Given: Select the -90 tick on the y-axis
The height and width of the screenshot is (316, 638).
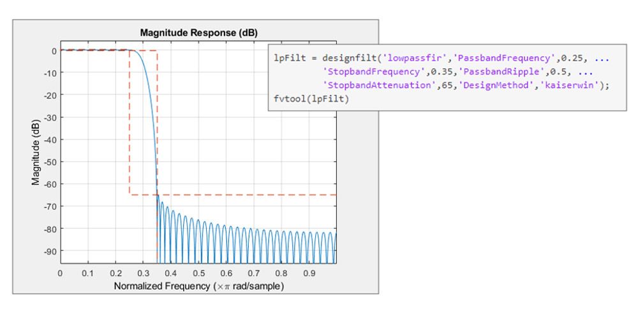Looking at the screenshot, I should click(x=48, y=251).
